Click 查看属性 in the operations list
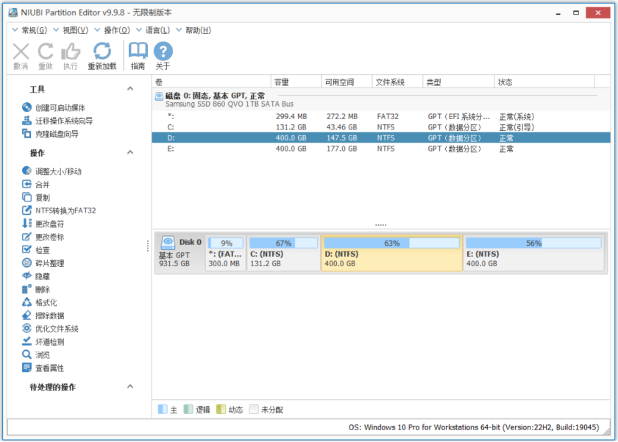618x442 pixels. [49, 368]
